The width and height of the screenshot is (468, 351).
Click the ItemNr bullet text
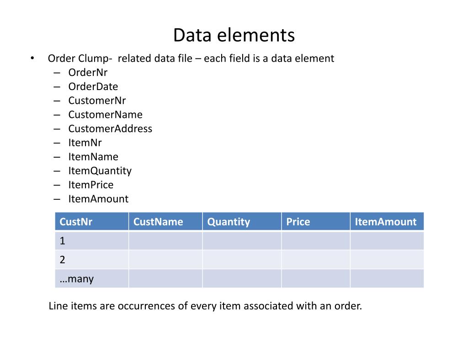pos(85,143)
